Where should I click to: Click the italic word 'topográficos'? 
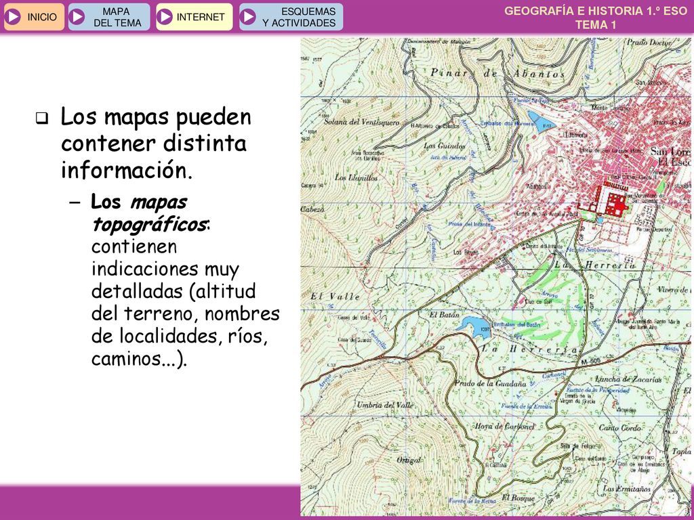(x=148, y=225)
